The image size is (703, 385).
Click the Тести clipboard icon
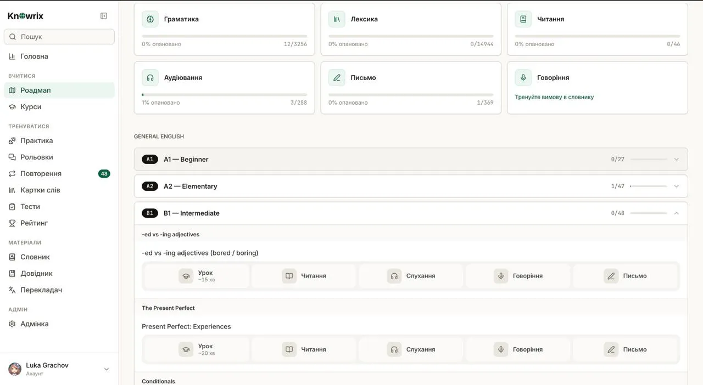[x=12, y=207]
